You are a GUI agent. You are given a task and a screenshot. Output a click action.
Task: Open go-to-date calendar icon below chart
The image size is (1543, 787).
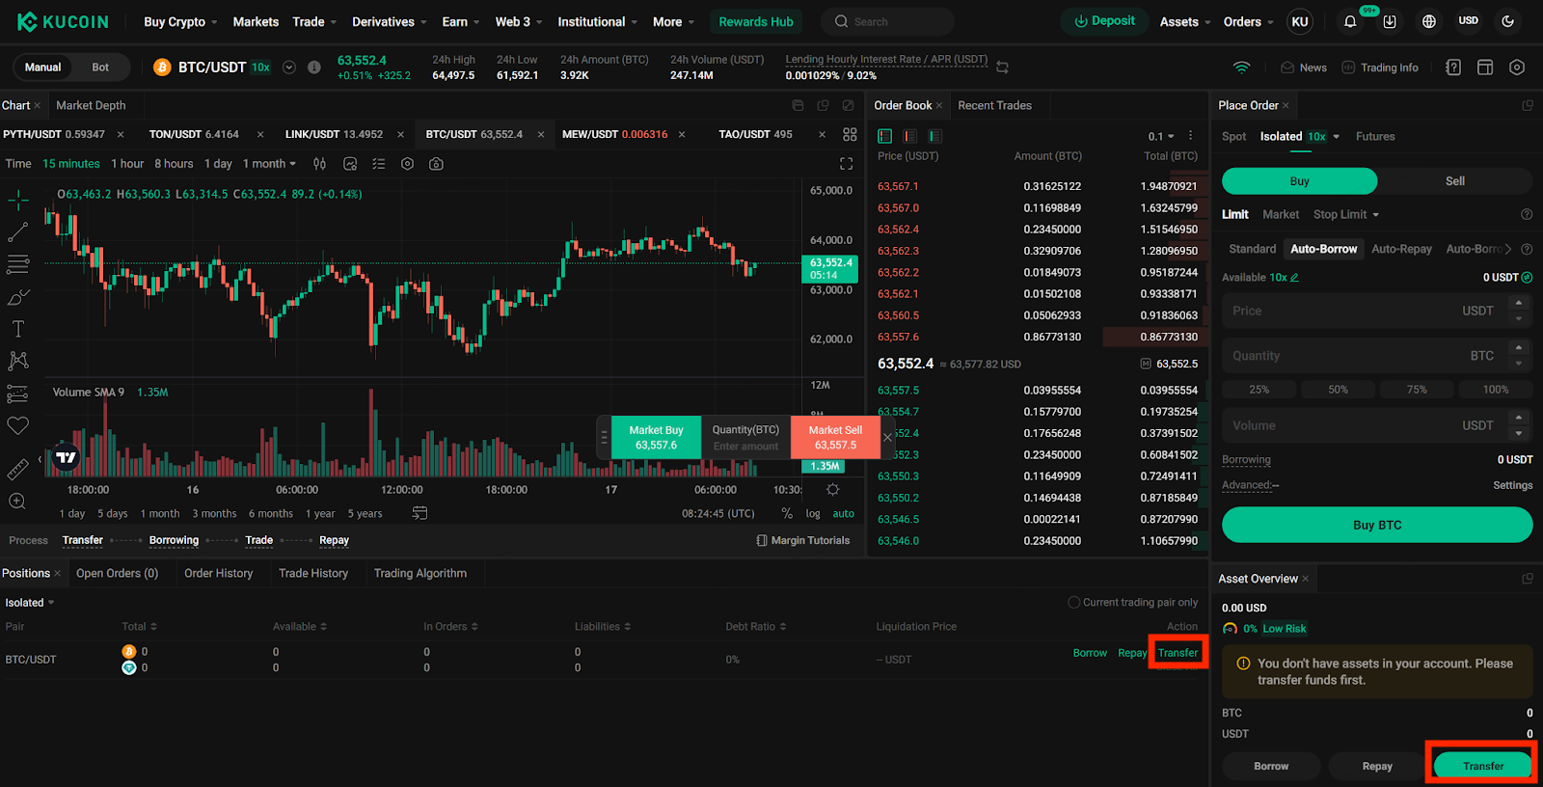420,513
